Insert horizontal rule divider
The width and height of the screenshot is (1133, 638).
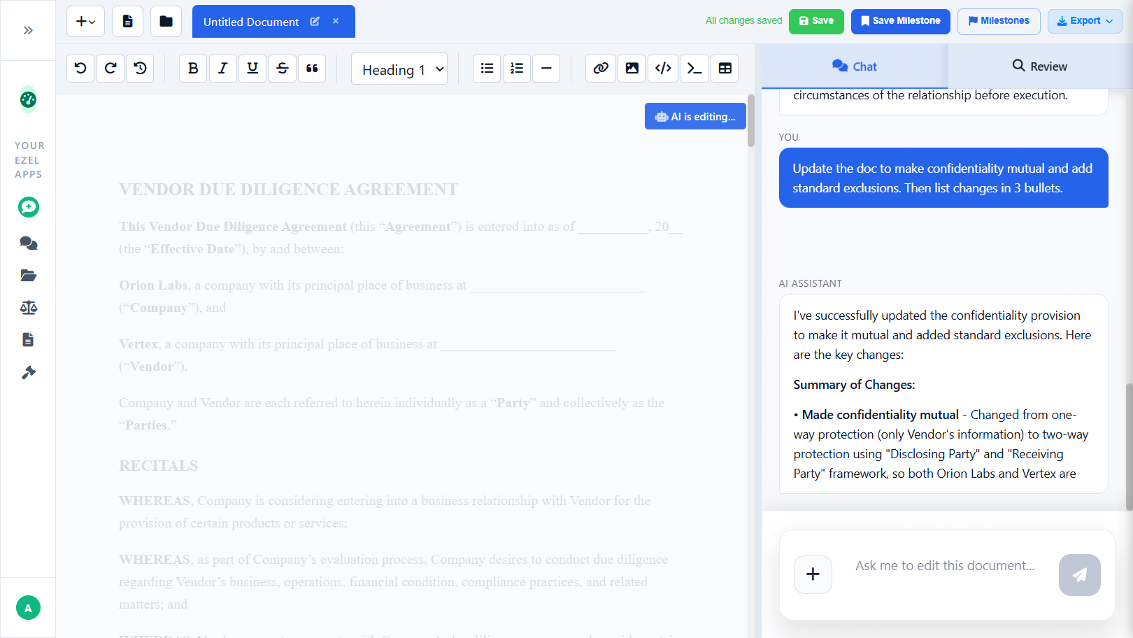coord(546,68)
